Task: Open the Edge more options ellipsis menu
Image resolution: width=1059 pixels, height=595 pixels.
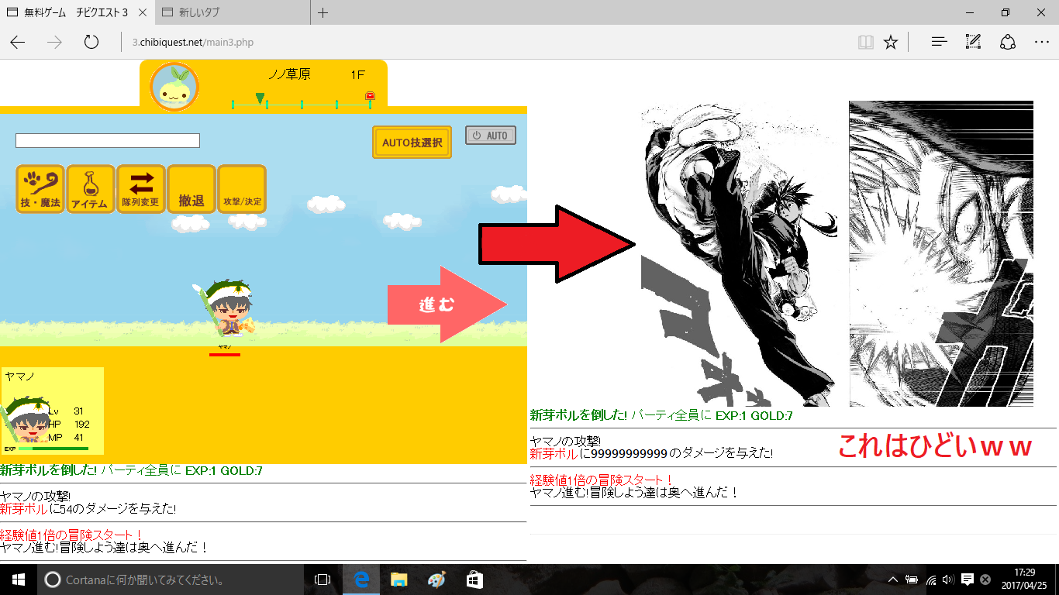Action: point(1042,42)
